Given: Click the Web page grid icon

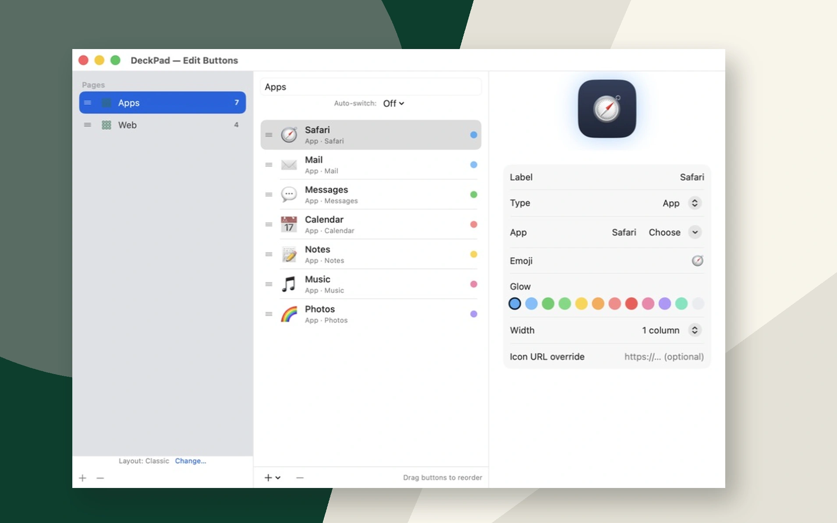Looking at the screenshot, I should tap(106, 125).
